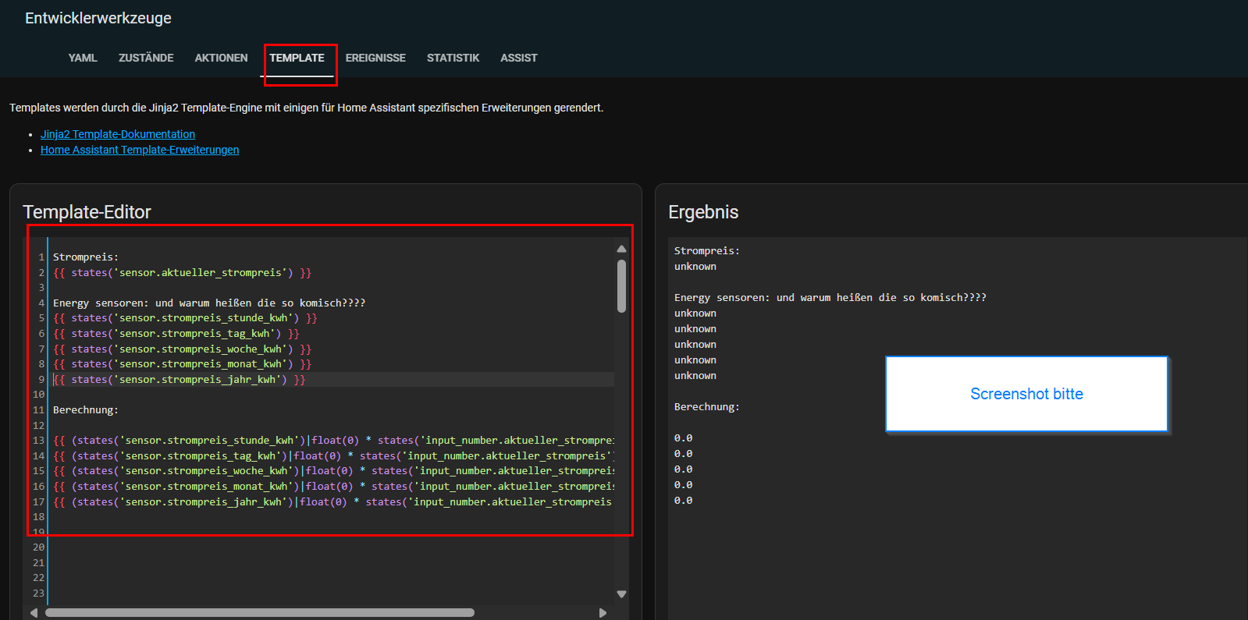The height and width of the screenshot is (620, 1248).
Task: Switch to the YAML tab
Action: 83,58
